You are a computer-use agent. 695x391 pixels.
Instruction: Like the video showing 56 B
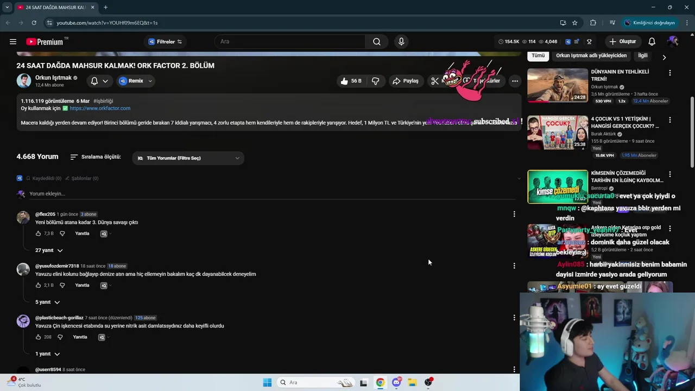click(x=351, y=81)
